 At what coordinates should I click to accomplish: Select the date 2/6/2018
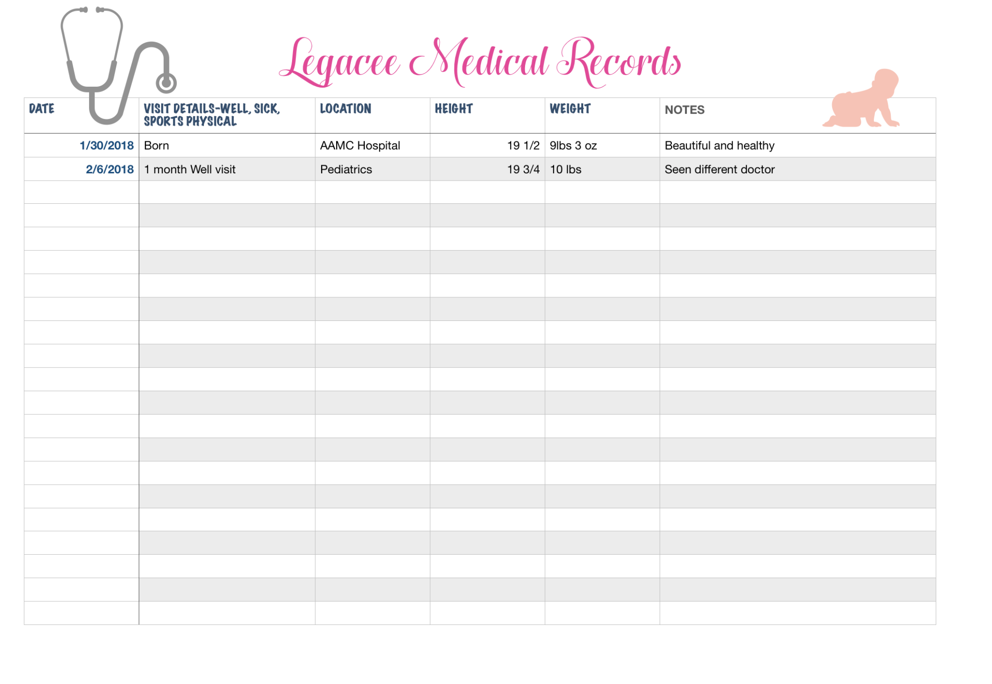[x=110, y=169]
